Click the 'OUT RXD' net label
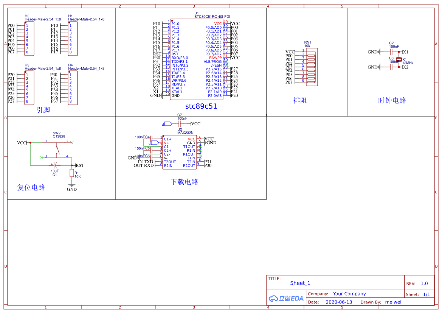 coord(143,165)
